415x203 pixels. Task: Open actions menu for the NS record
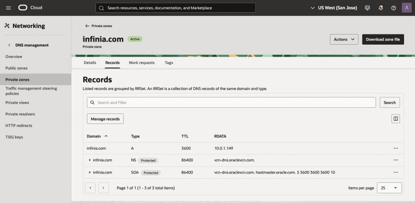pyautogui.click(x=396, y=160)
